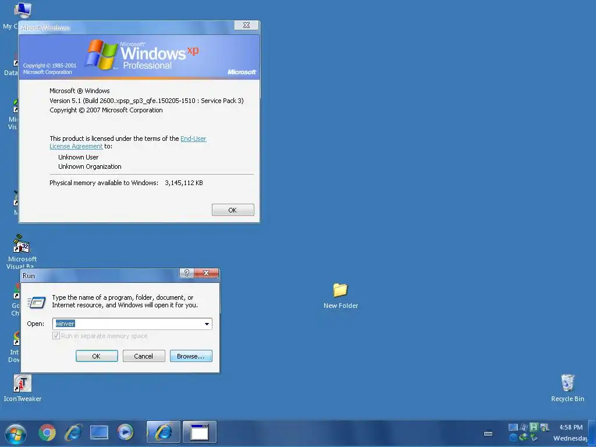596x447 pixels.
Task: Click the Run dialog help question mark button
Action: [x=187, y=273]
